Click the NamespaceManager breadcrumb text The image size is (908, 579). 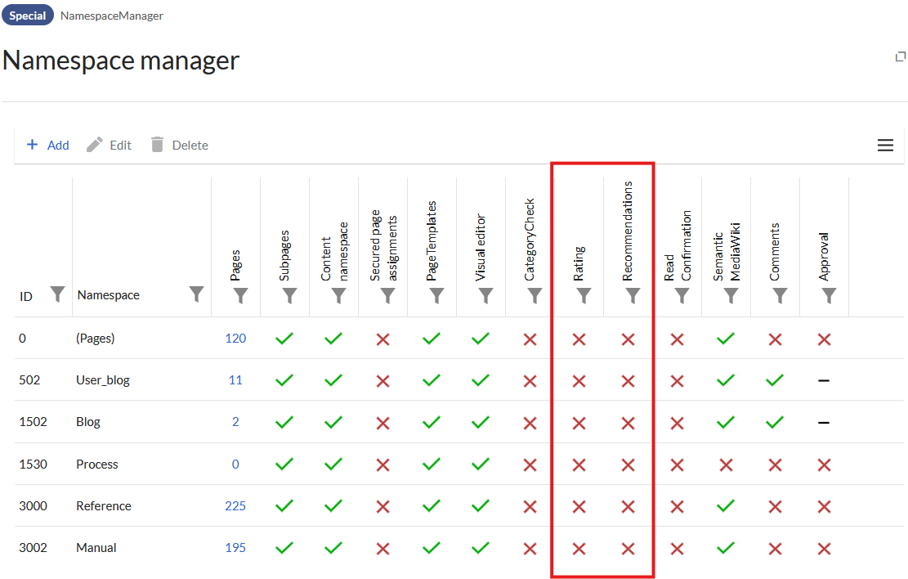pyautogui.click(x=111, y=16)
